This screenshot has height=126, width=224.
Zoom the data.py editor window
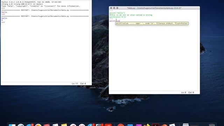pos(117,8)
